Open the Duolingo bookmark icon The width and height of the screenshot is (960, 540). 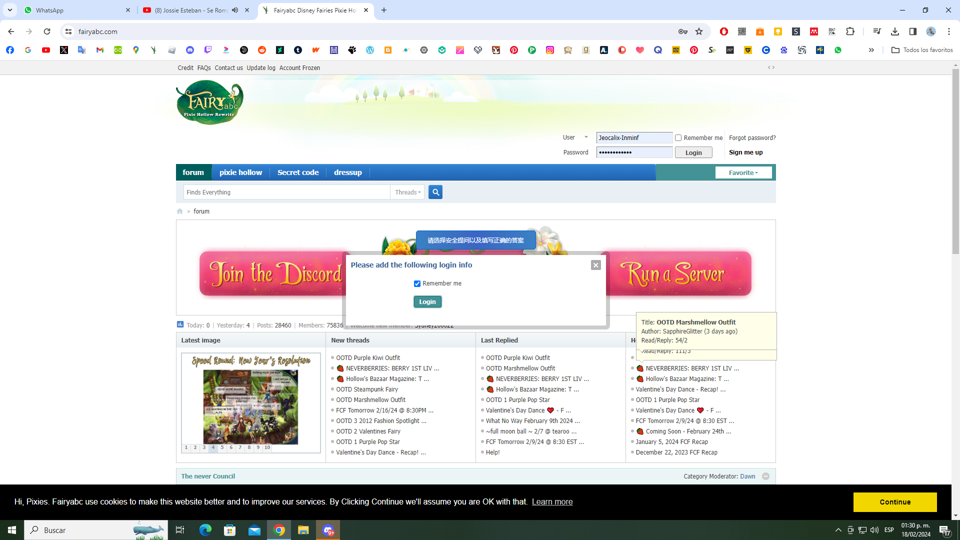pyautogui.click(x=118, y=50)
